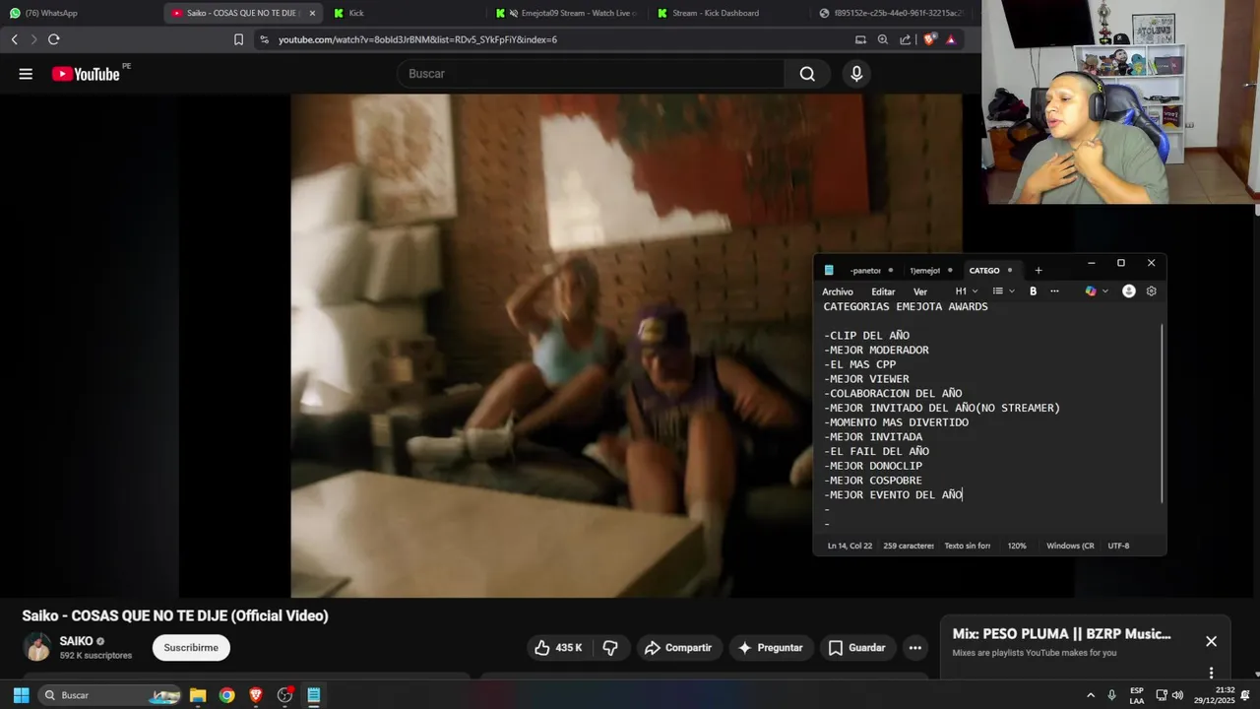This screenshot has width=1260, height=709.
Task: Subscribe with the Suscribirme button
Action: 191,647
